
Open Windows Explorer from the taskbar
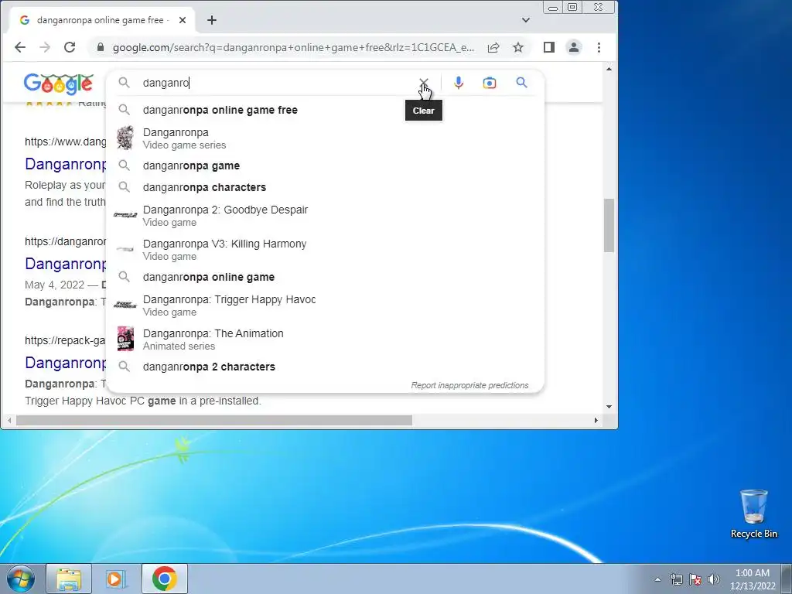69,579
